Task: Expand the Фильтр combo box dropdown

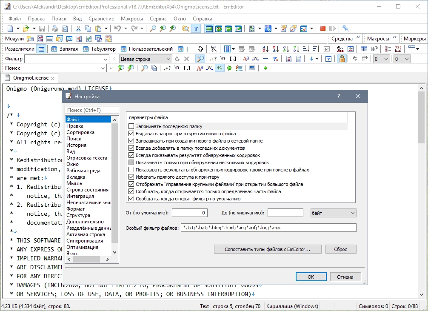Action: tap(106, 59)
